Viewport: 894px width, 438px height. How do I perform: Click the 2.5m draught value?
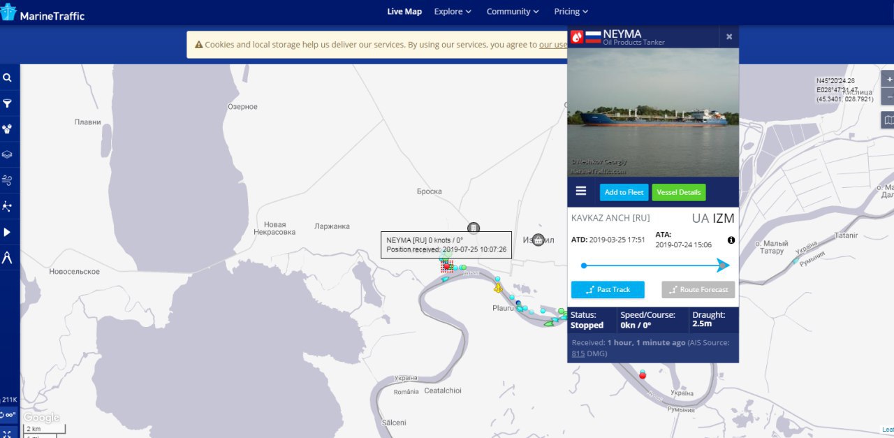[x=702, y=324]
